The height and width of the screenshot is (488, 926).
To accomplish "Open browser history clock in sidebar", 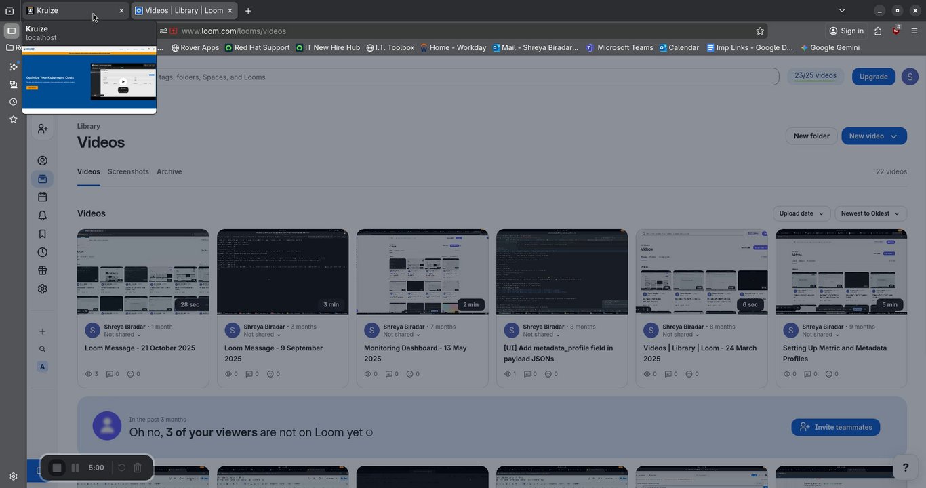I will 13,102.
